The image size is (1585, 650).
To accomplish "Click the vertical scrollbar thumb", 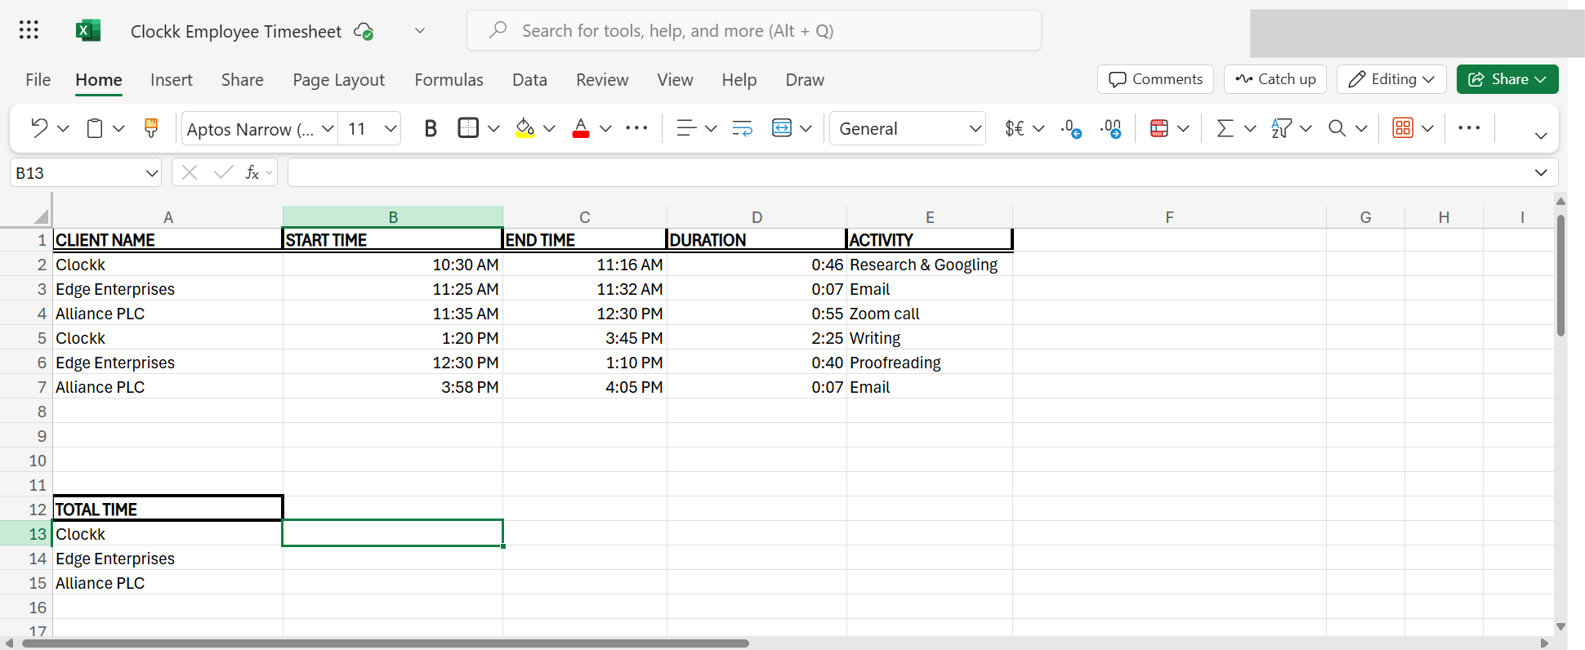I will [x=1560, y=275].
